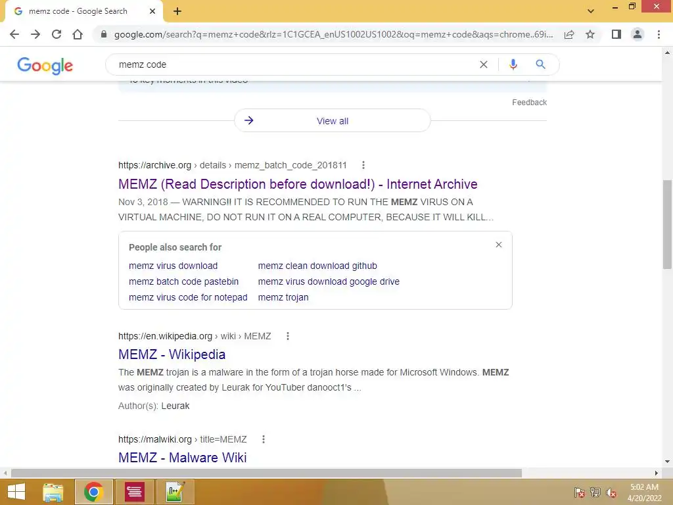Image resolution: width=673 pixels, height=505 pixels.
Task: Toggle the browser side panel
Action: click(x=616, y=34)
